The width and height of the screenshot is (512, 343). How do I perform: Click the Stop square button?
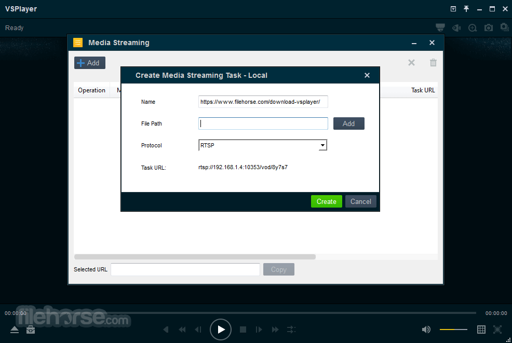243,330
